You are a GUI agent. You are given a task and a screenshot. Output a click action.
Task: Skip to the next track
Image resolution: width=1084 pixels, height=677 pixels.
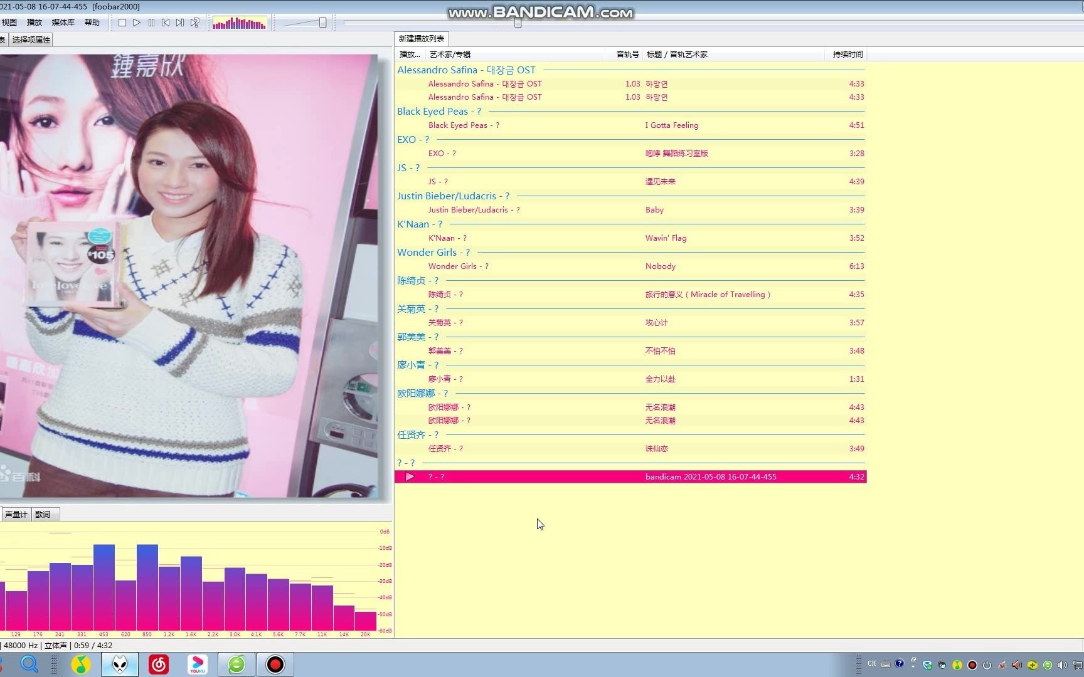[x=180, y=23]
